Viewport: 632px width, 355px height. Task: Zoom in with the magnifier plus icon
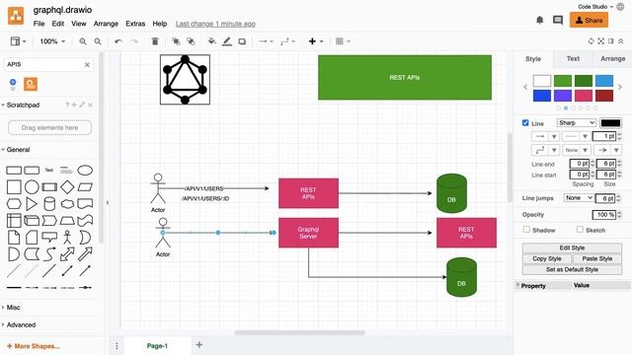[x=83, y=41]
